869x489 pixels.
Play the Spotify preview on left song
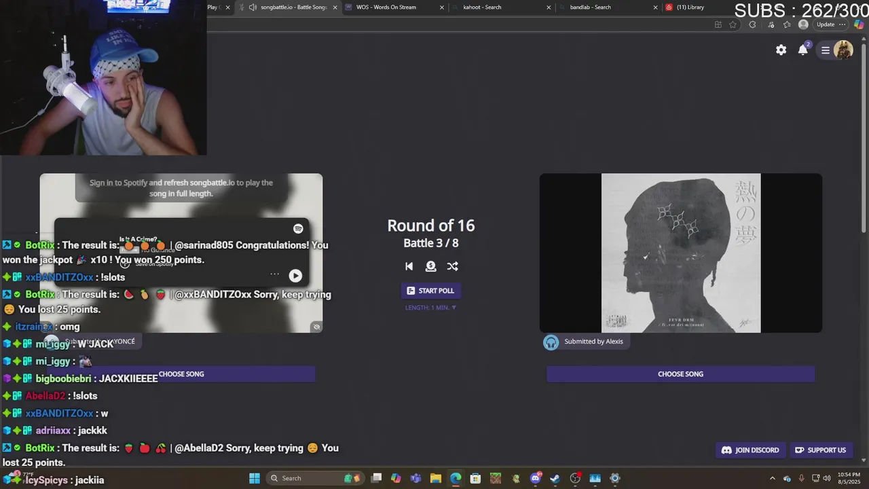(x=295, y=276)
